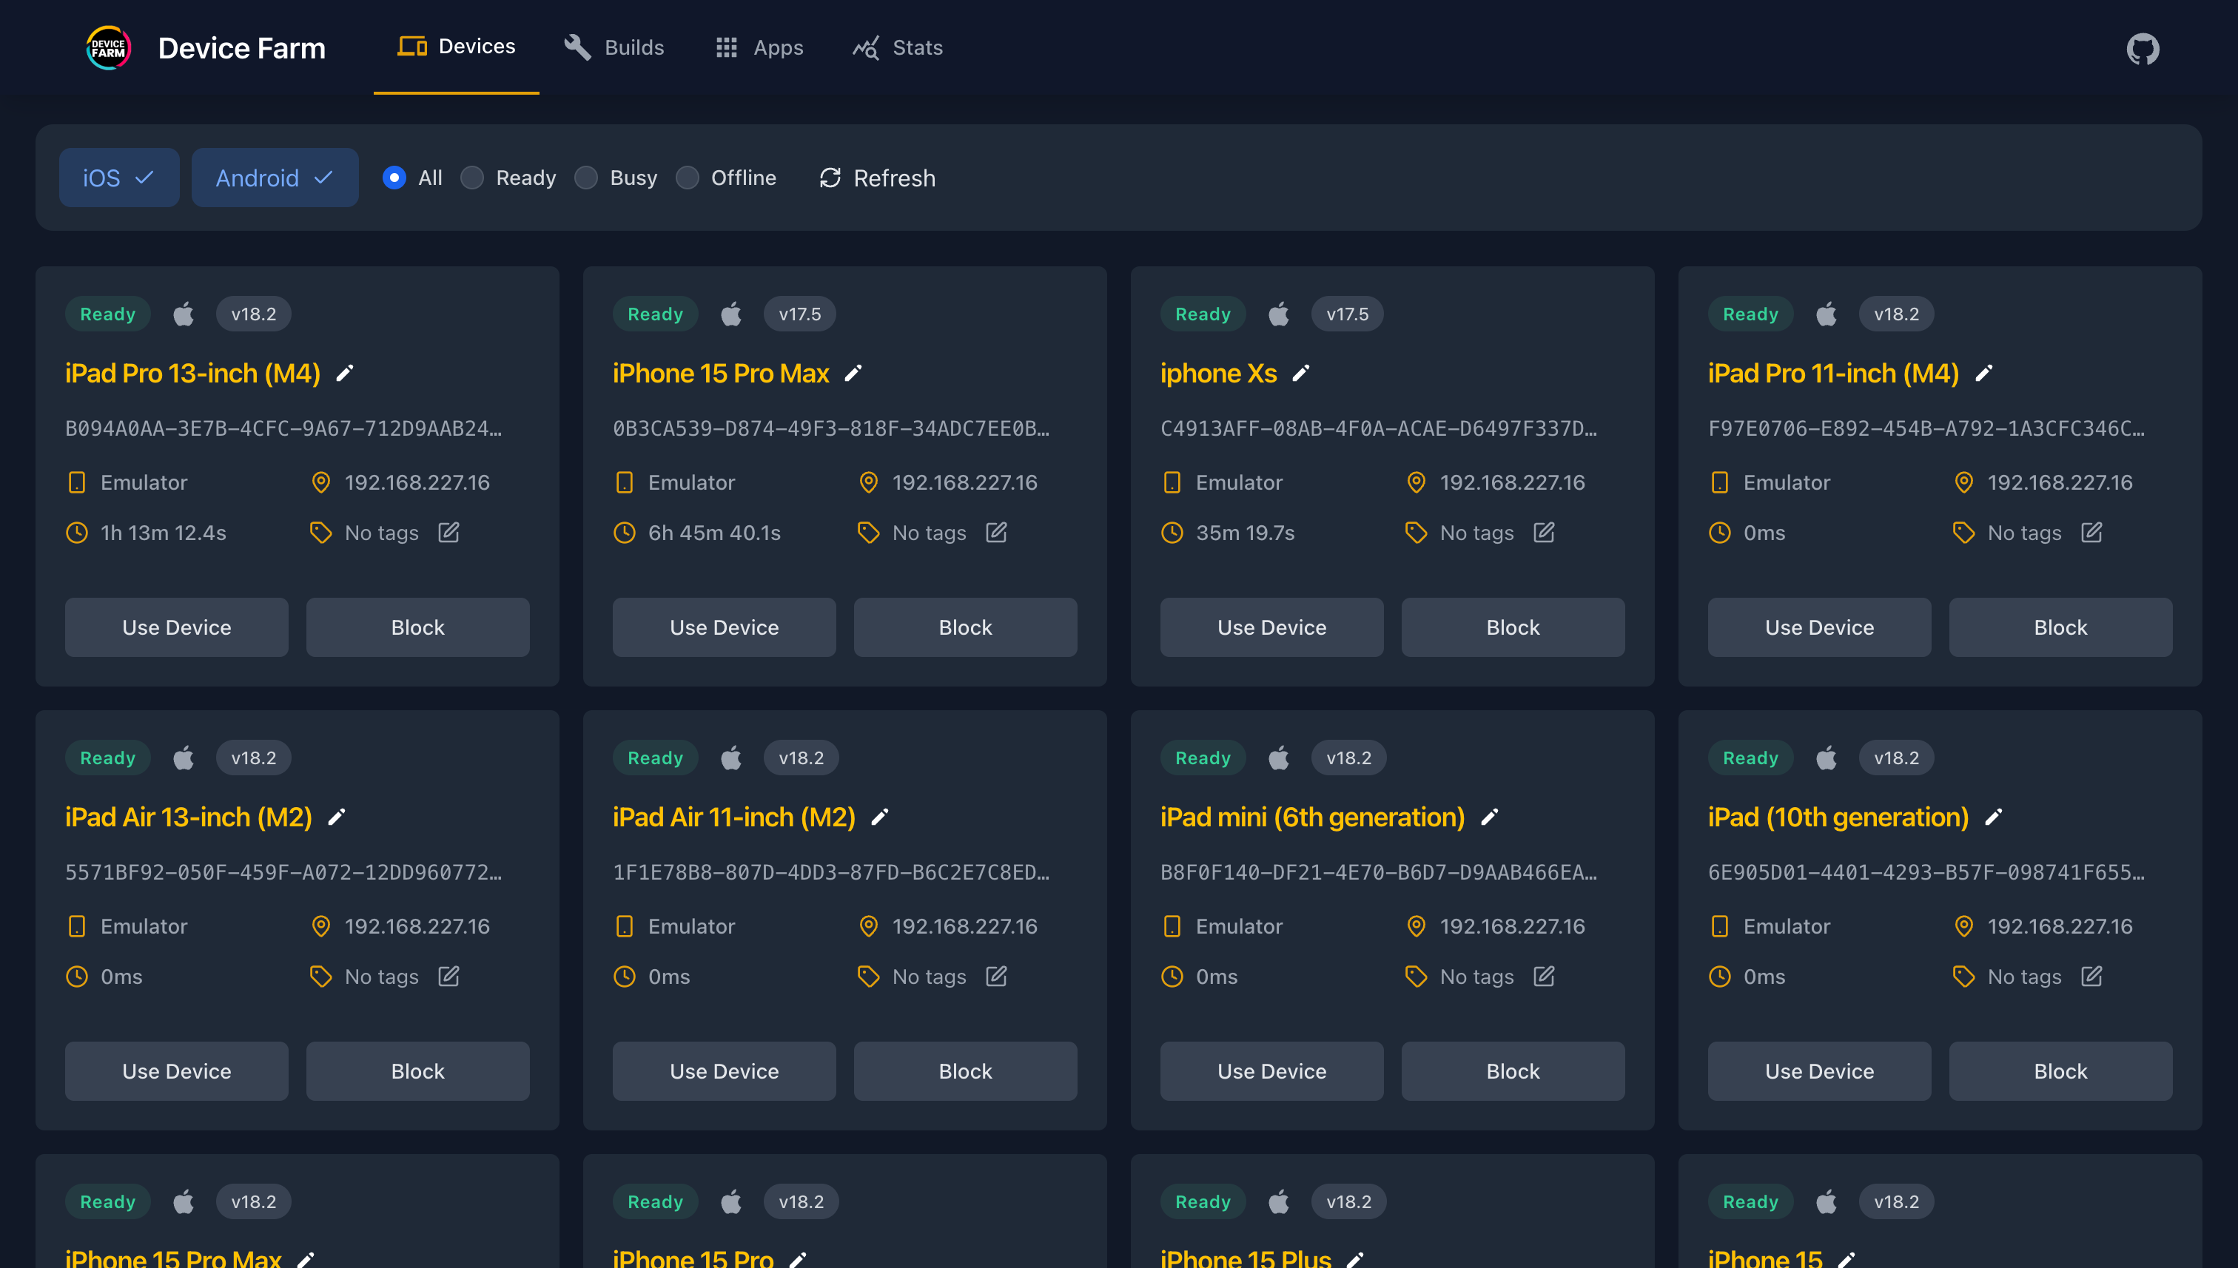Screen dimensions: 2238x1268
Task: Select the Busy status radio button
Action: click(x=586, y=178)
